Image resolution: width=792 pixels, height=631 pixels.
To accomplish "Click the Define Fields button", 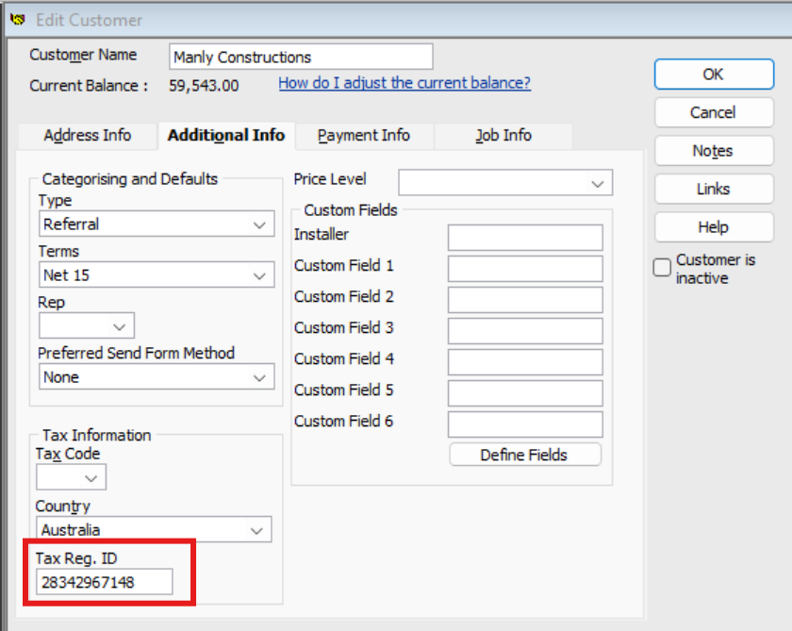I will point(525,455).
